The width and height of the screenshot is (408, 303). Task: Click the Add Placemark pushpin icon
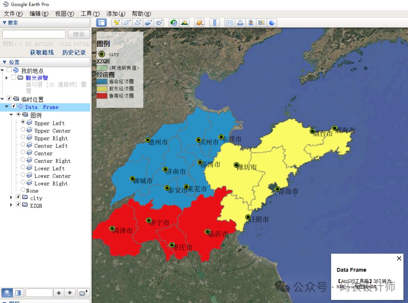click(x=116, y=23)
